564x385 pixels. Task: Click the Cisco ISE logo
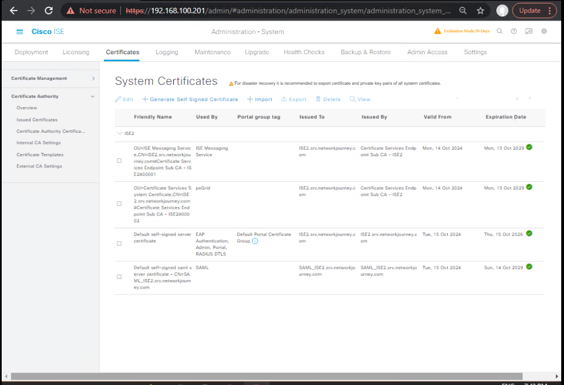pos(48,32)
